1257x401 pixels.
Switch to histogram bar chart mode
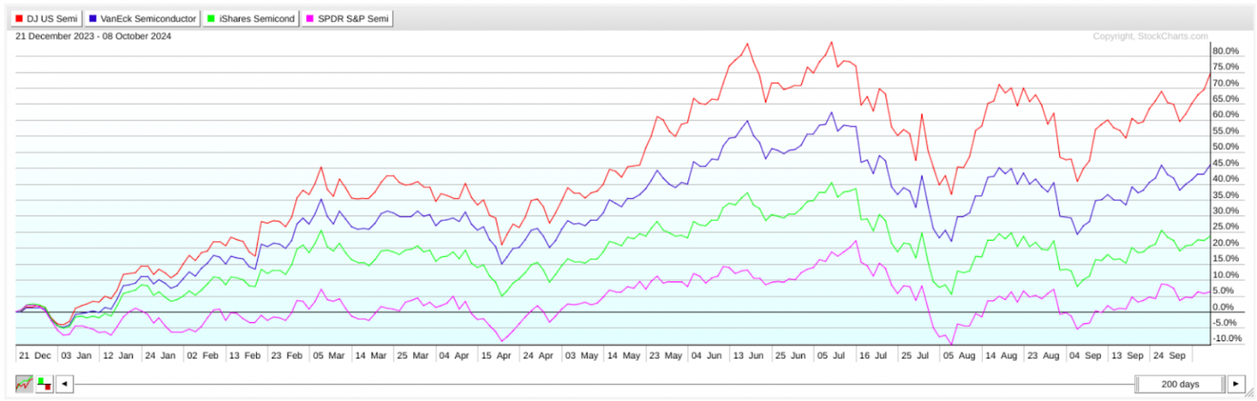click(x=44, y=383)
